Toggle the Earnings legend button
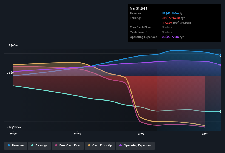This screenshot has height=153, width=225. click(x=39, y=146)
